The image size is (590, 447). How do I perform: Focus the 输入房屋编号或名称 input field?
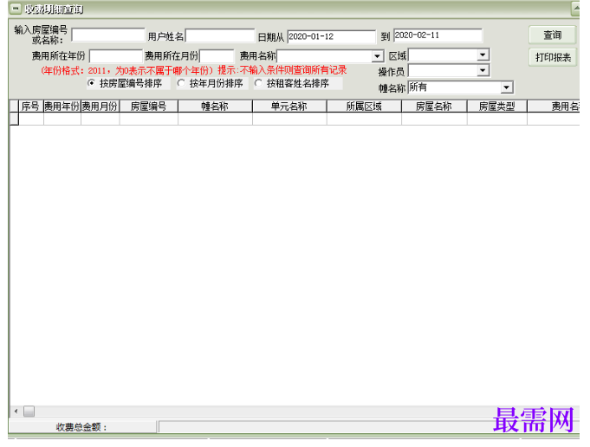click(x=108, y=35)
